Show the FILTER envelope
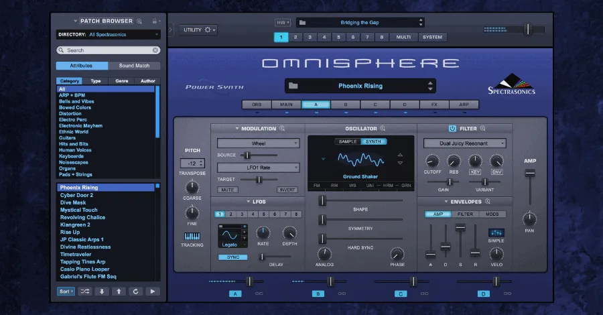Screen dimensions: 603x315 (466, 214)
